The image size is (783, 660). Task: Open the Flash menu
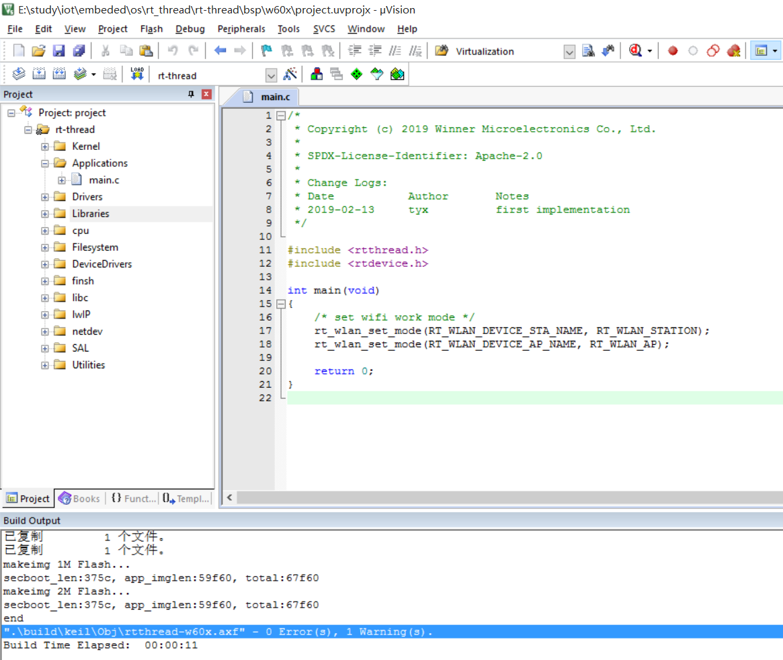pos(151,29)
